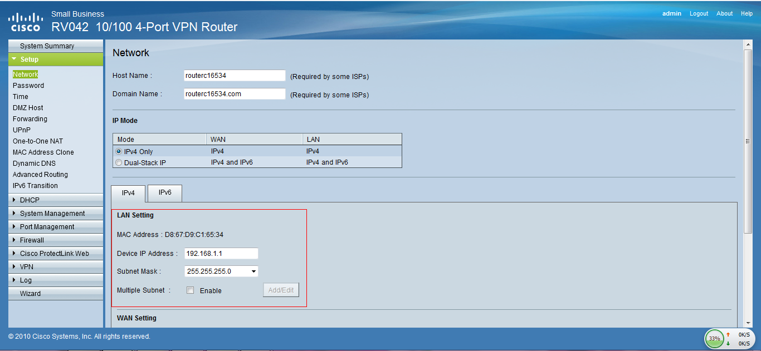Enable the Multiple Subnet checkbox
Screen dimensions: 761x351
click(x=190, y=290)
